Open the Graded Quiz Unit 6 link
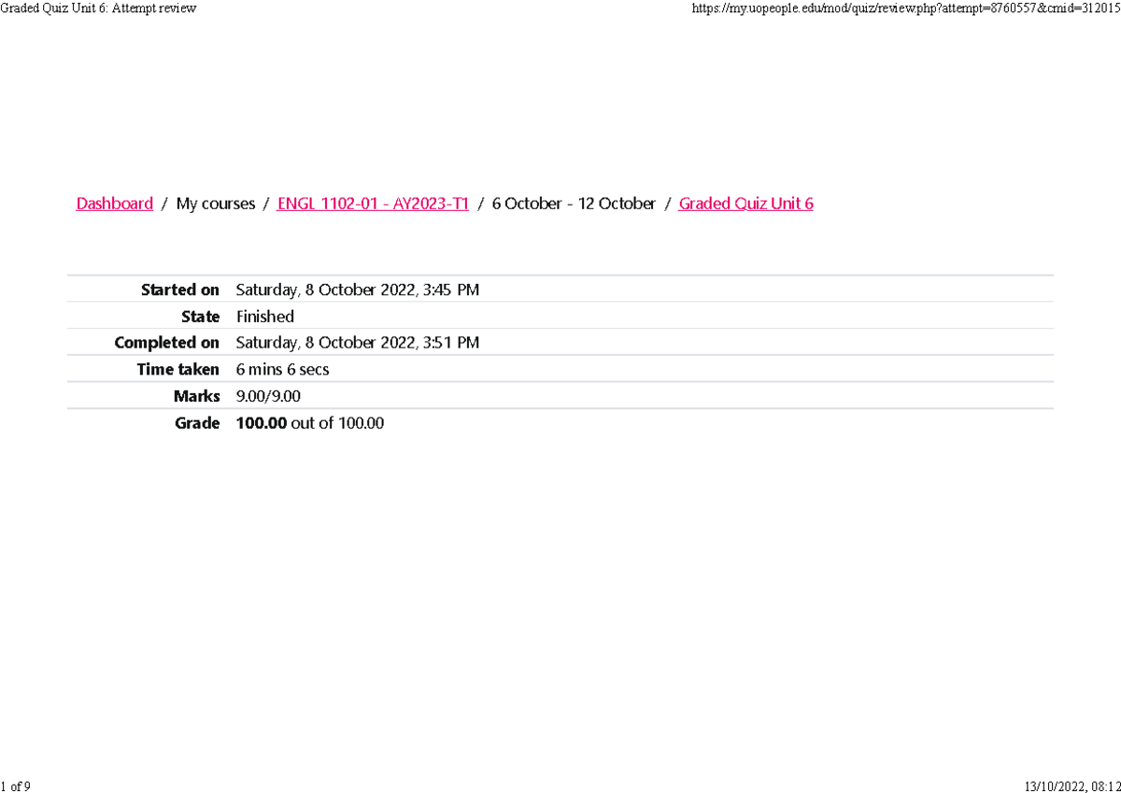 (x=745, y=203)
